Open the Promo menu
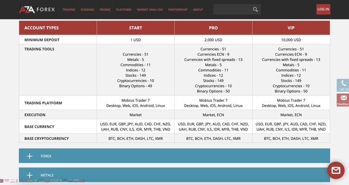This screenshot has width=349, height=185. pyautogui.click(x=105, y=10)
